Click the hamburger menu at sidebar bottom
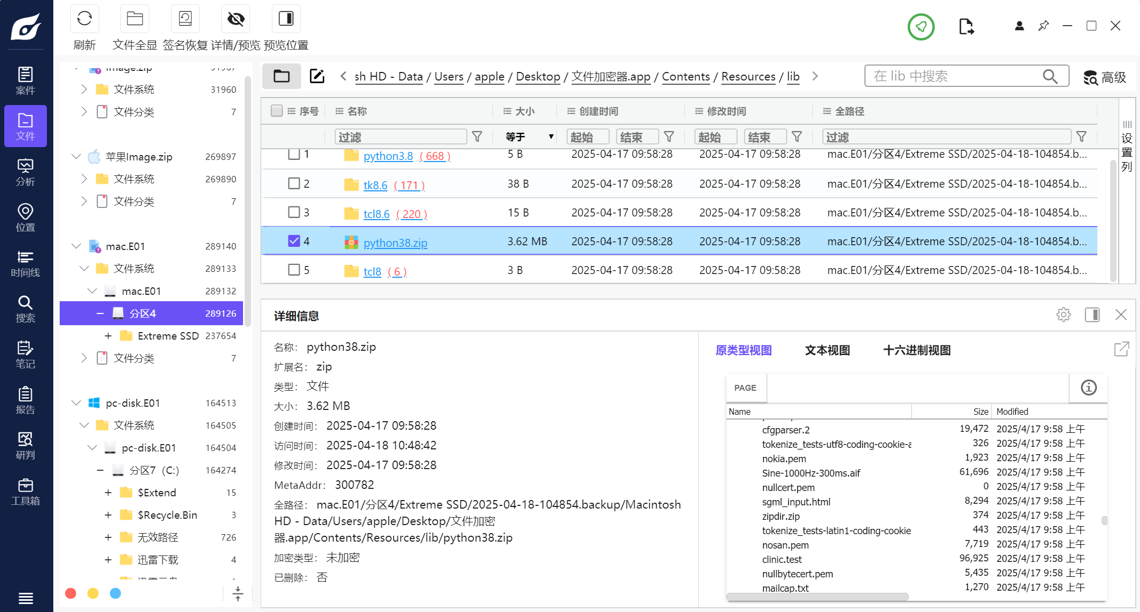Screen dimensions: 1140x612 click(x=26, y=598)
